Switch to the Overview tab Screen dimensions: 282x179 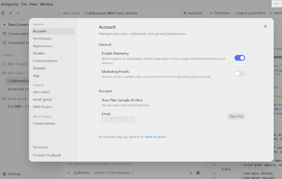(x=219, y=13)
